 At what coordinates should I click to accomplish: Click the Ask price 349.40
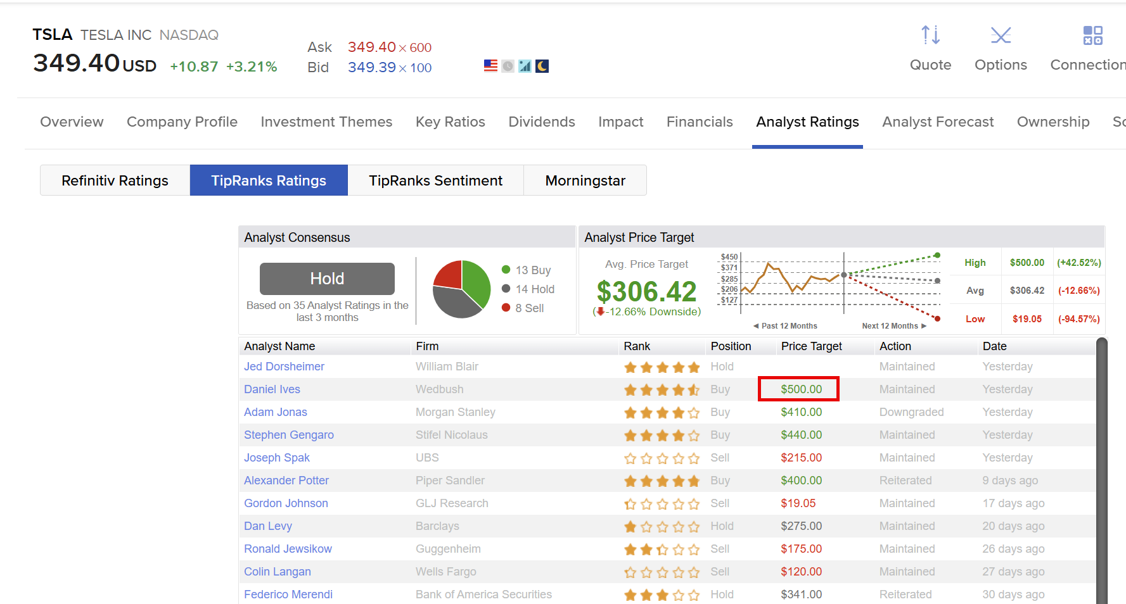click(372, 47)
